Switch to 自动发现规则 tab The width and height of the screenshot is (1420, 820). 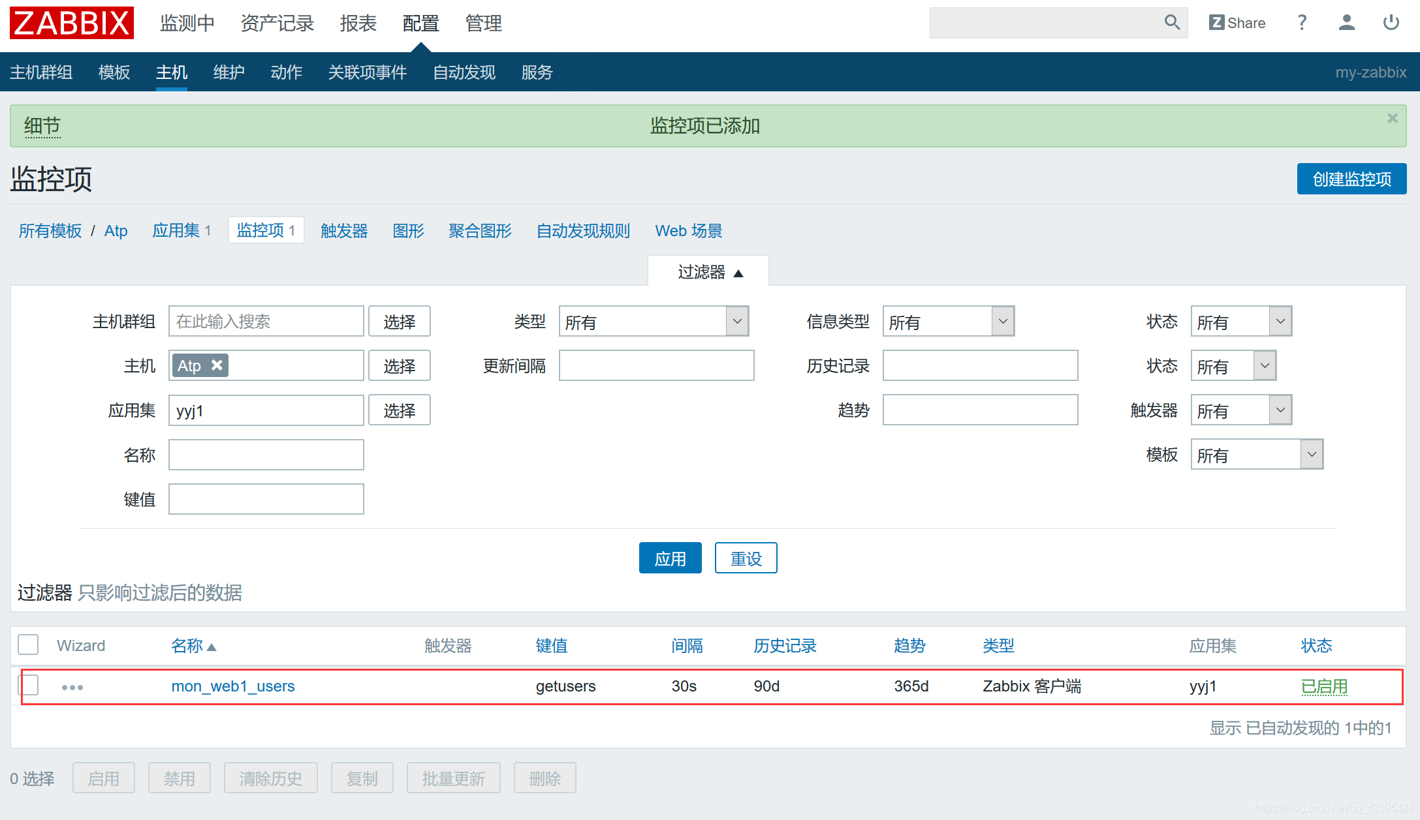583,231
